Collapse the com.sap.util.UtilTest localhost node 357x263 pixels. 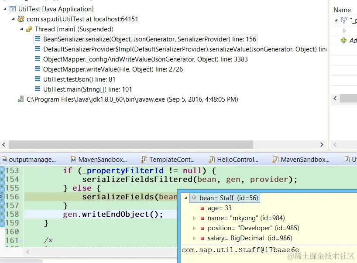coord(13,19)
